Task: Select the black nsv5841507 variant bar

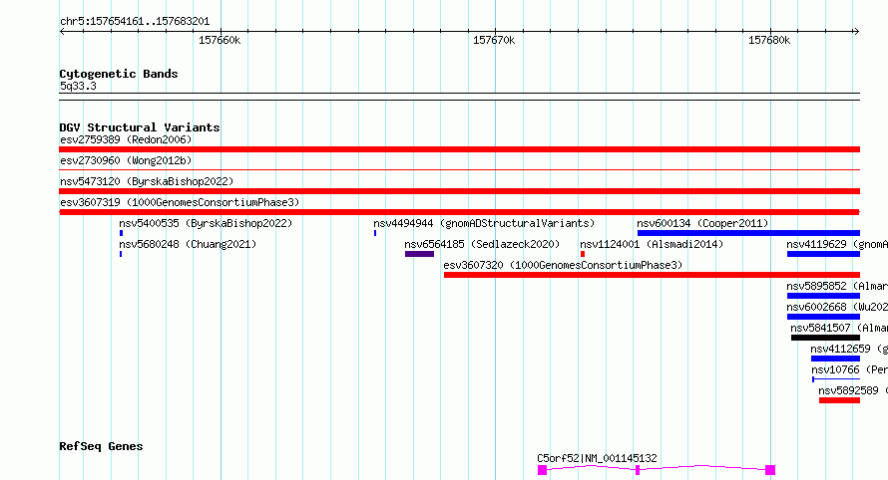Action: 826,338
